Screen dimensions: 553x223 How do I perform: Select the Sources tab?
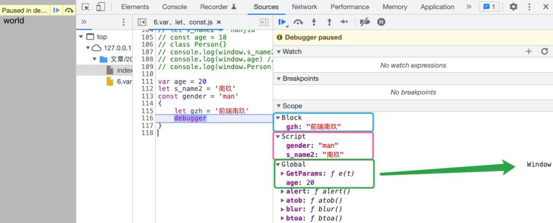tap(266, 6)
